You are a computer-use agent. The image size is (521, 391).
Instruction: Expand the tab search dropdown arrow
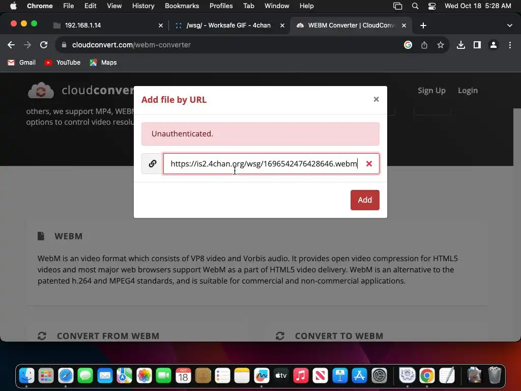[x=509, y=25]
